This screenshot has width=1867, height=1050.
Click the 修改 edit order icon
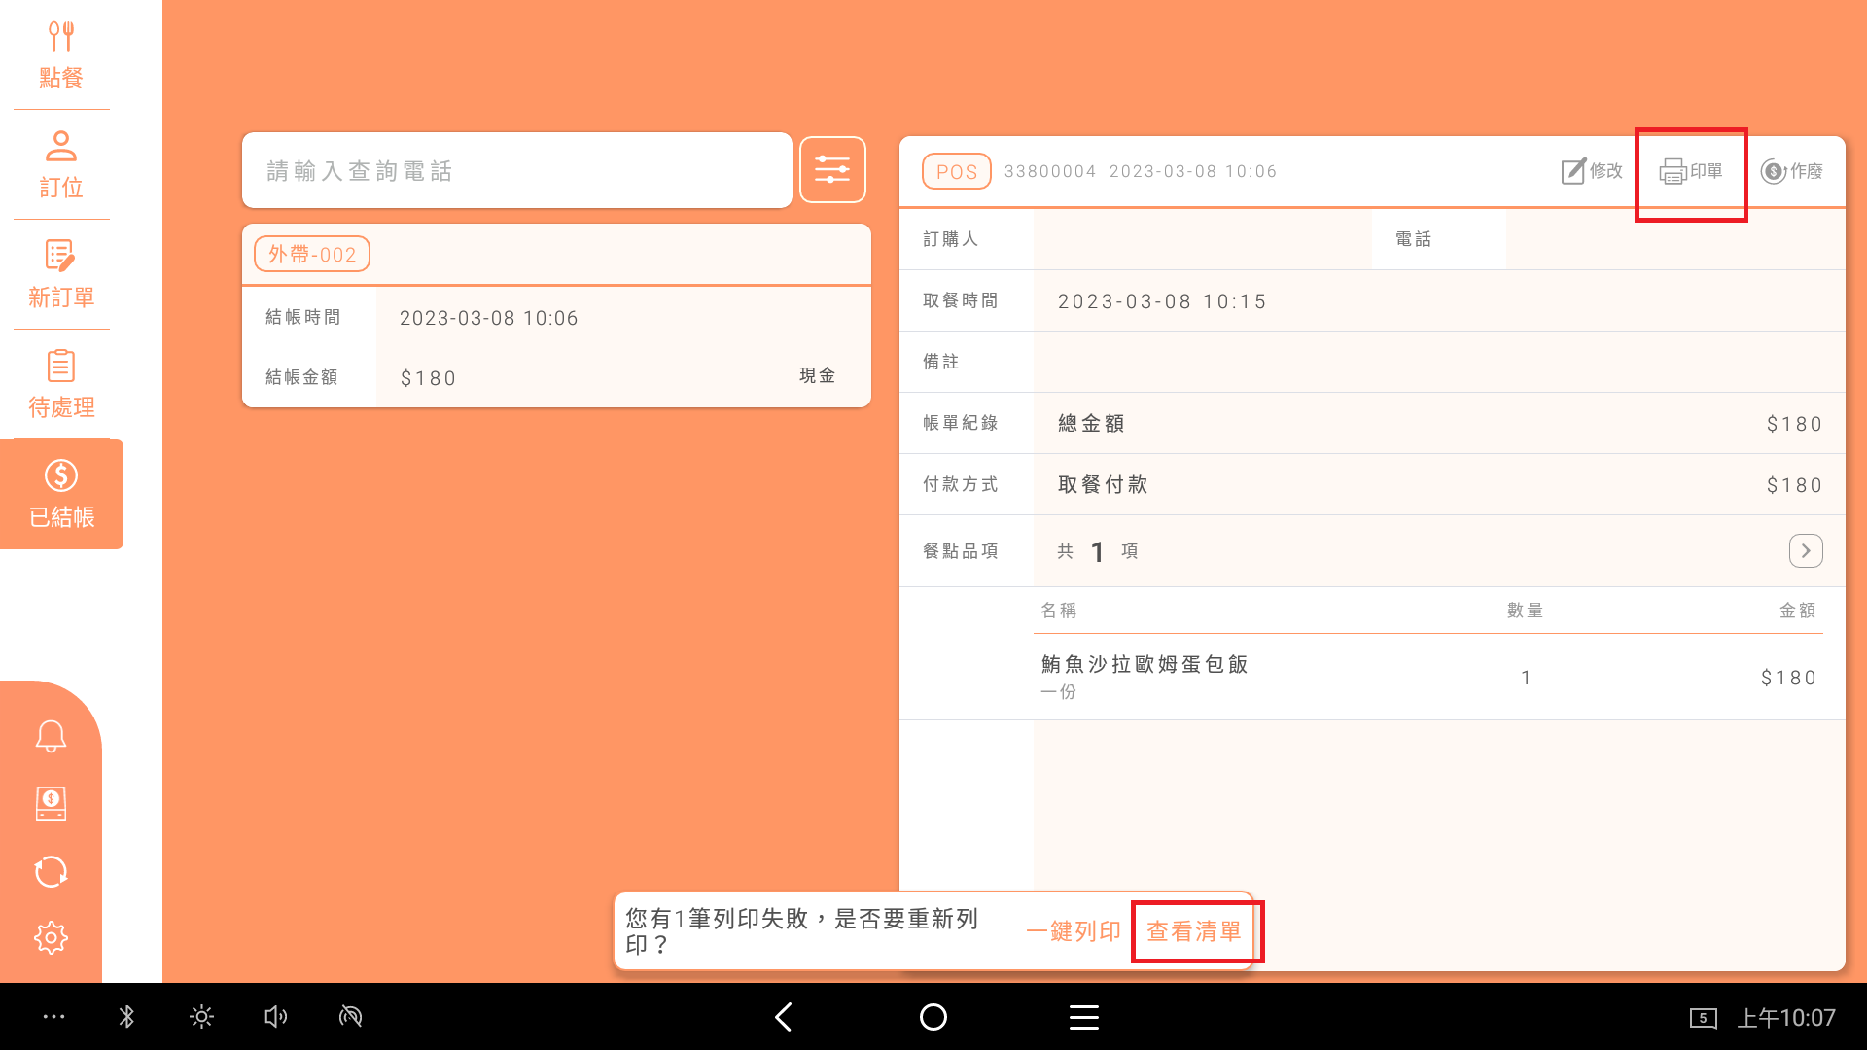(1592, 172)
